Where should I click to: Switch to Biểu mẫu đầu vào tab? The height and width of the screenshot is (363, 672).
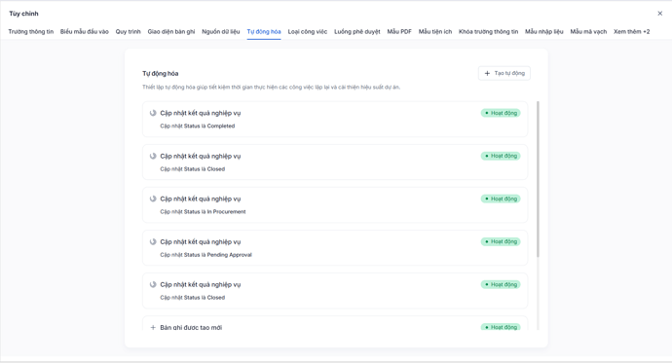pos(85,32)
